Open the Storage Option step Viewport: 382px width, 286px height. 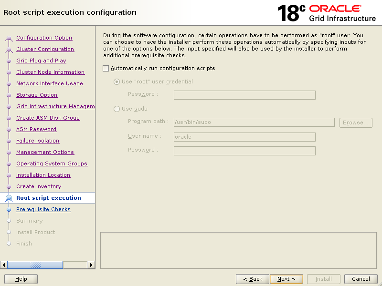click(37, 95)
